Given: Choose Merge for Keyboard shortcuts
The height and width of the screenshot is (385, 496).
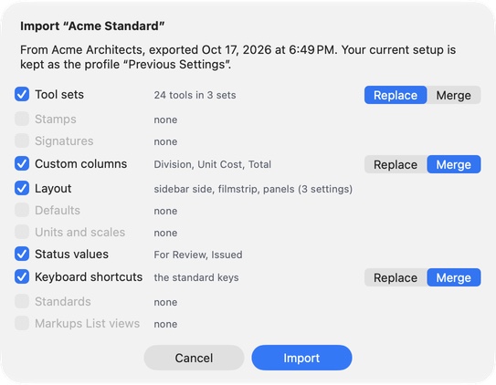Looking at the screenshot, I should coord(454,277).
